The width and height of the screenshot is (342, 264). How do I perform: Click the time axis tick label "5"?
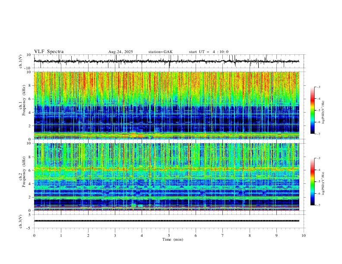point(169,236)
